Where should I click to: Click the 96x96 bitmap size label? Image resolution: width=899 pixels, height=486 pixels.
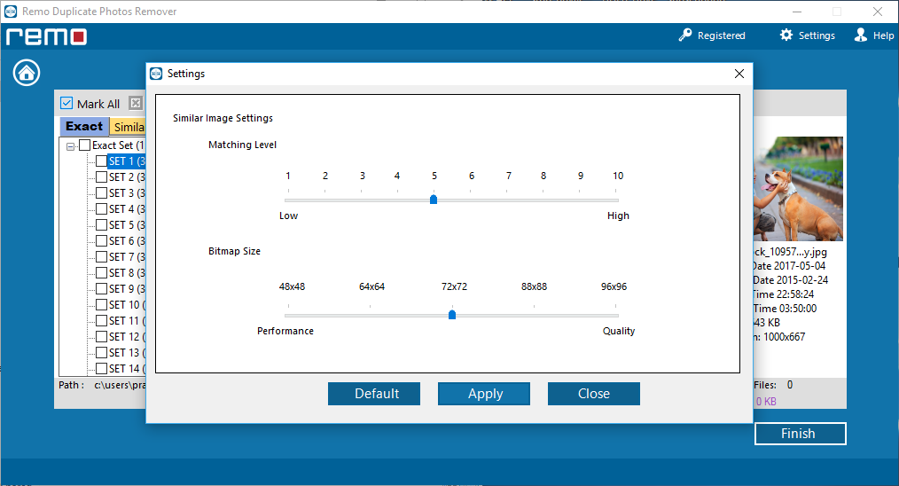coord(614,286)
